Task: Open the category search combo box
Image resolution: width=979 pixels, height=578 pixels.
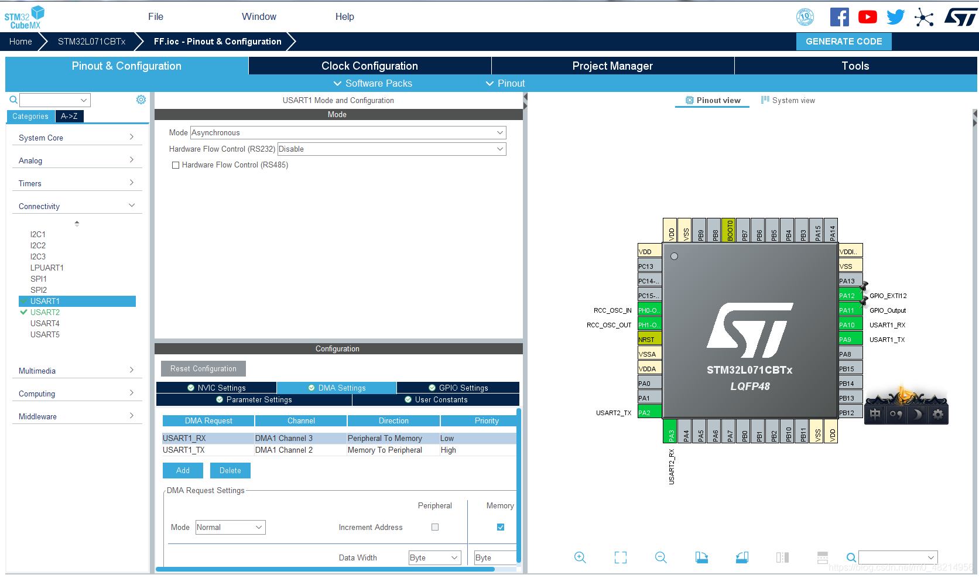Action: pyautogui.click(x=55, y=100)
